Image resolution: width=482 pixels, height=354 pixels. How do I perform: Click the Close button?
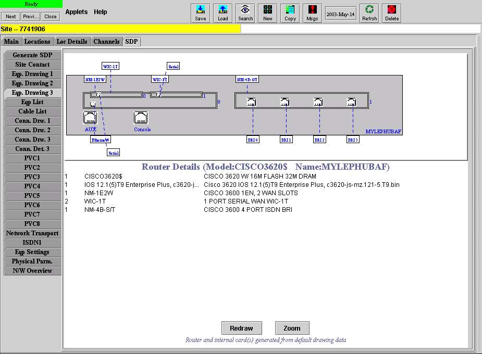(x=51, y=17)
